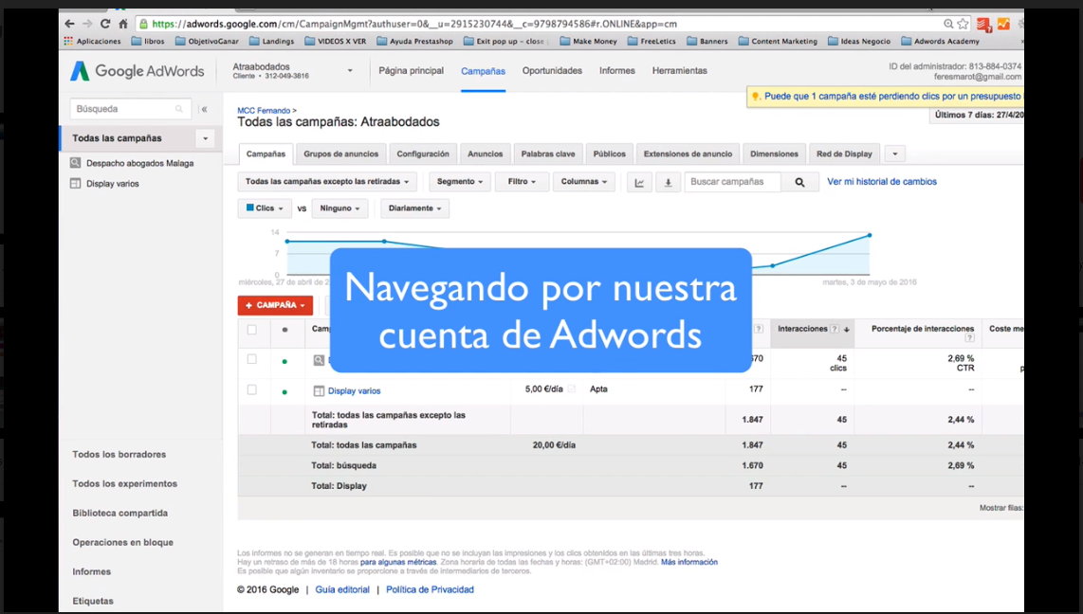Screen dimensions: 1083x614
Task: Tick the checkbox of Display varios row
Action: coord(252,389)
